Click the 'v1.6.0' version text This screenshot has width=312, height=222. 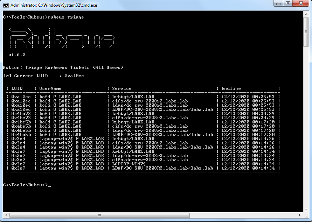tap(17, 55)
